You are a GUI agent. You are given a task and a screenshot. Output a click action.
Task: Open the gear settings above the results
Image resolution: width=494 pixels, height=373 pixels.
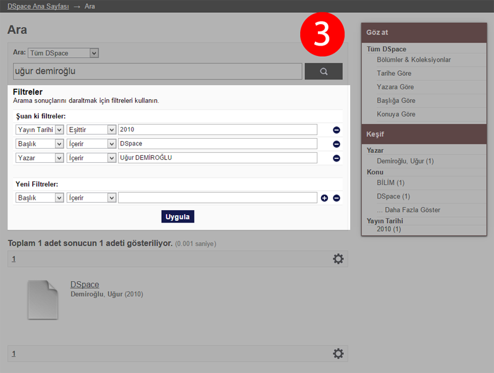[338, 259]
